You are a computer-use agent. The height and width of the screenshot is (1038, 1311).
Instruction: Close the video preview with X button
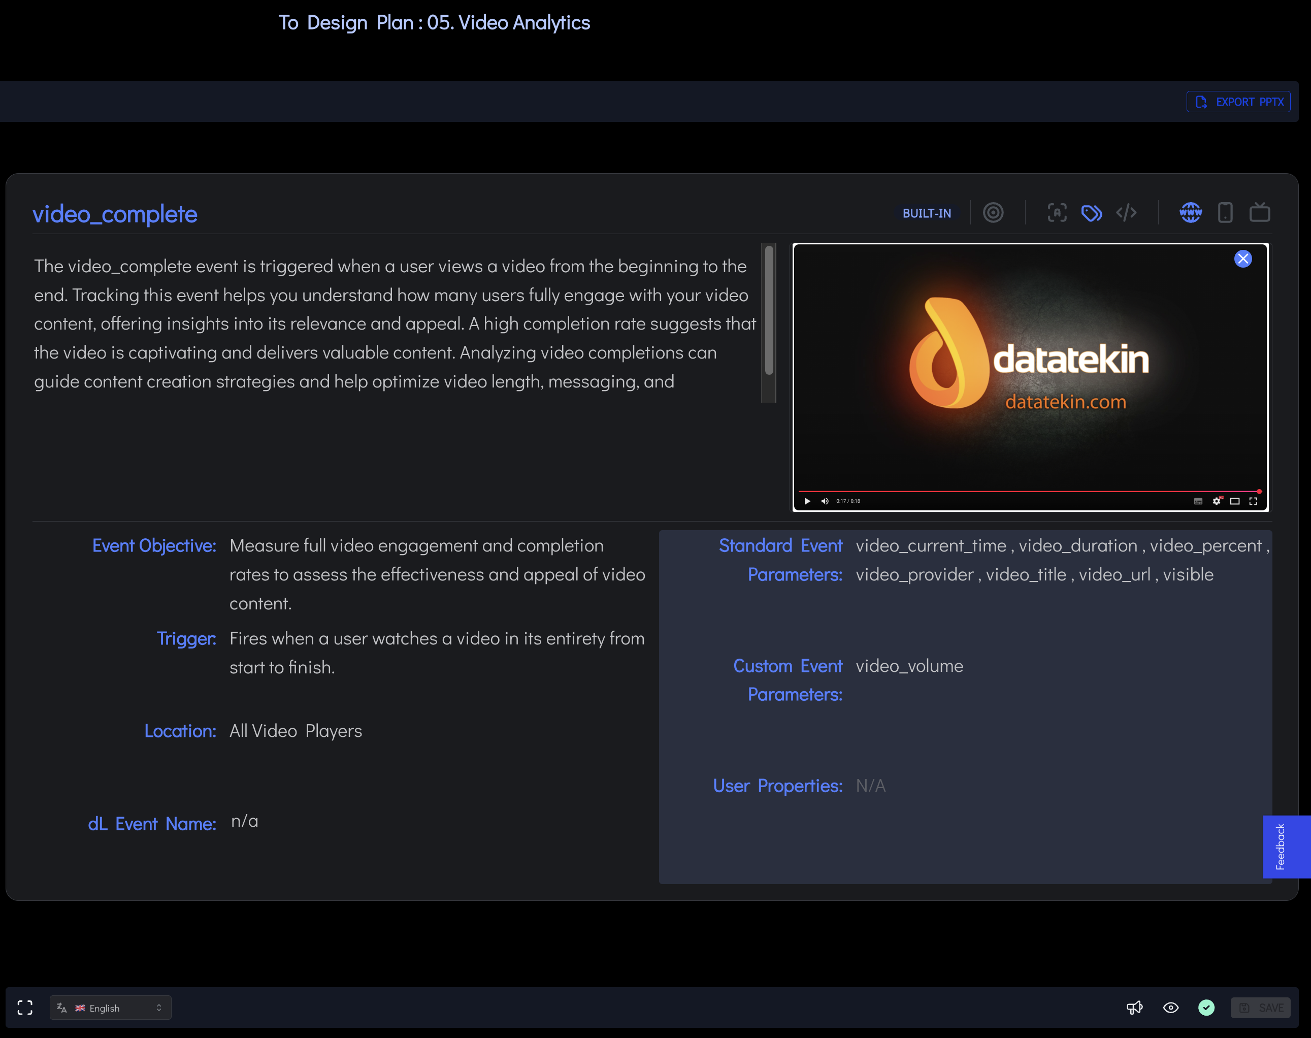click(x=1242, y=259)
